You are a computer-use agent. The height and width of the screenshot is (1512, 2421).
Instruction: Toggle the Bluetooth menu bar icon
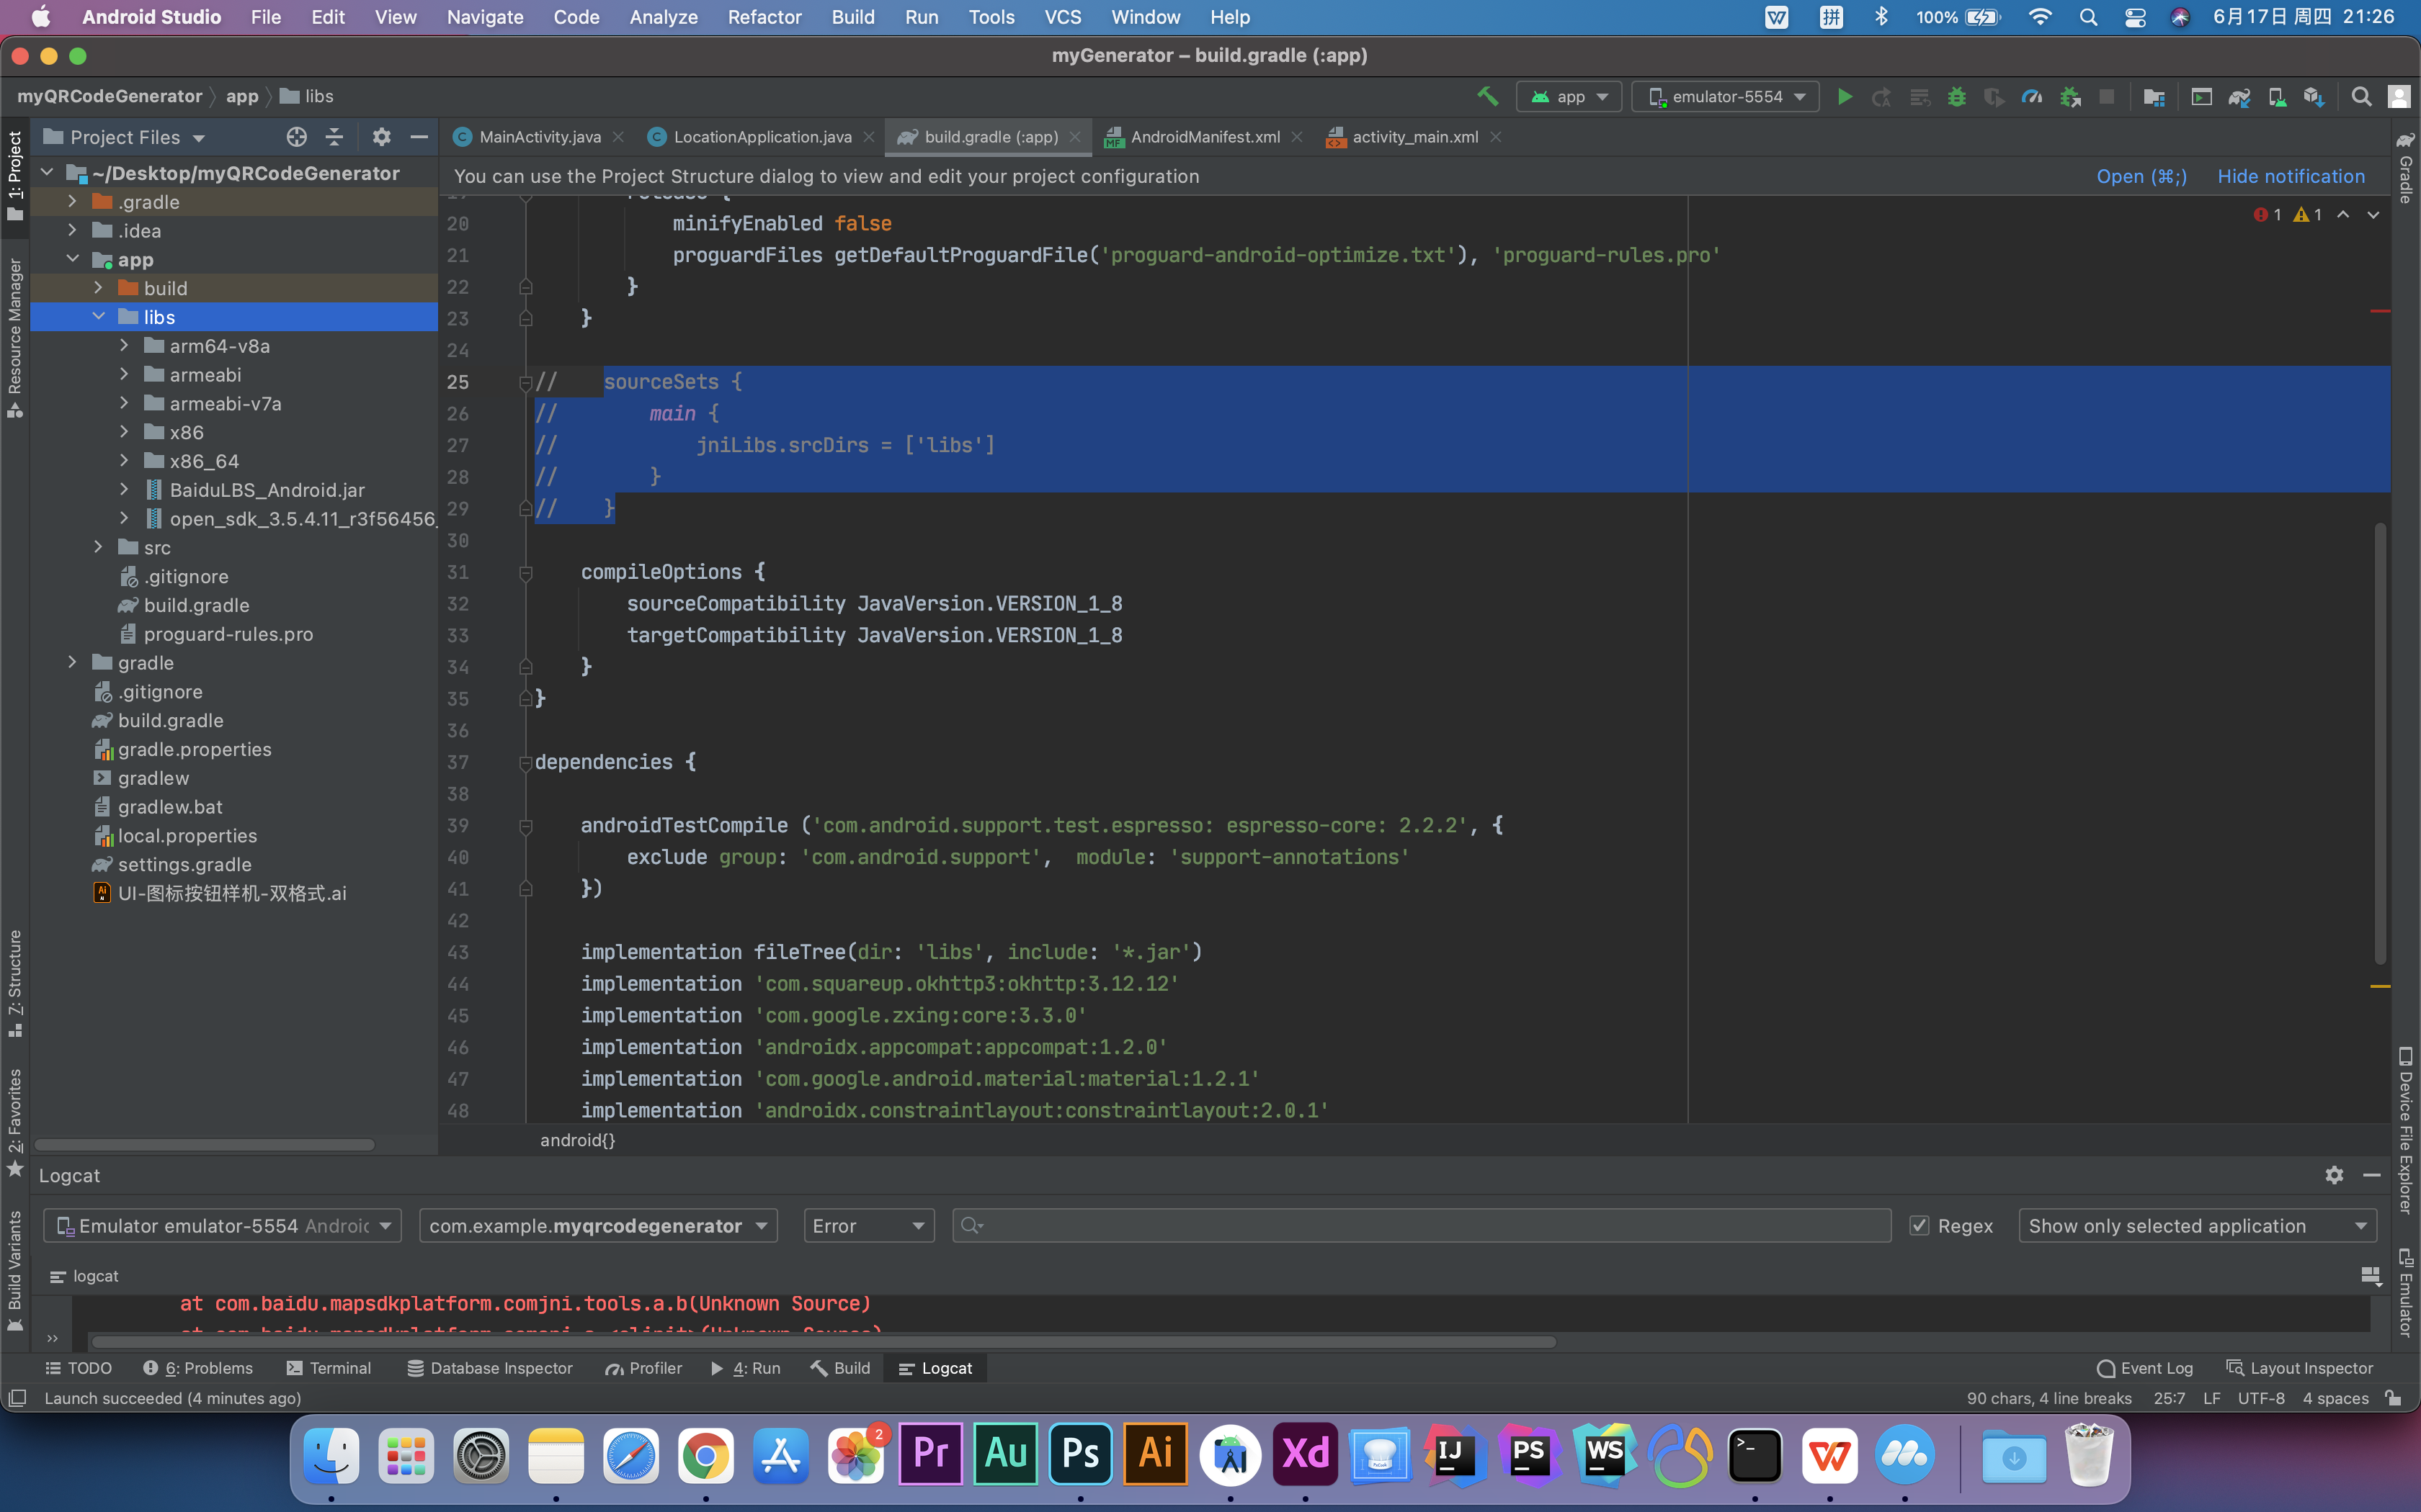pos(1883,16)
